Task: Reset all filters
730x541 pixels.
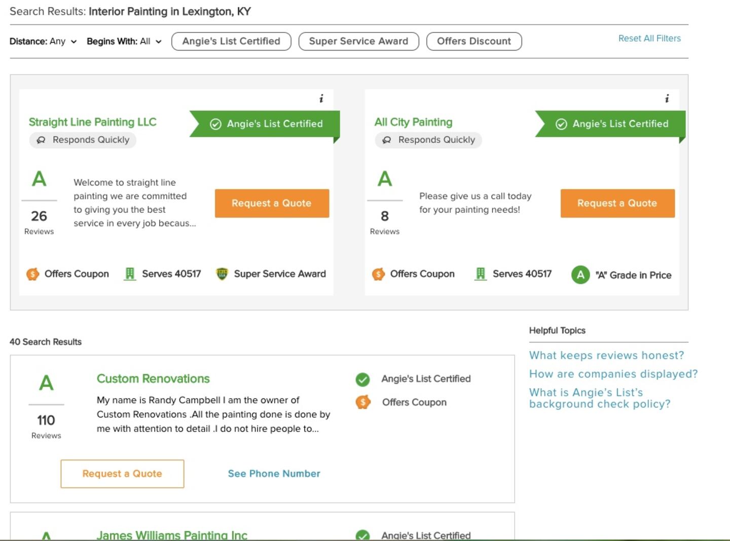Action: tap(649, 38)
